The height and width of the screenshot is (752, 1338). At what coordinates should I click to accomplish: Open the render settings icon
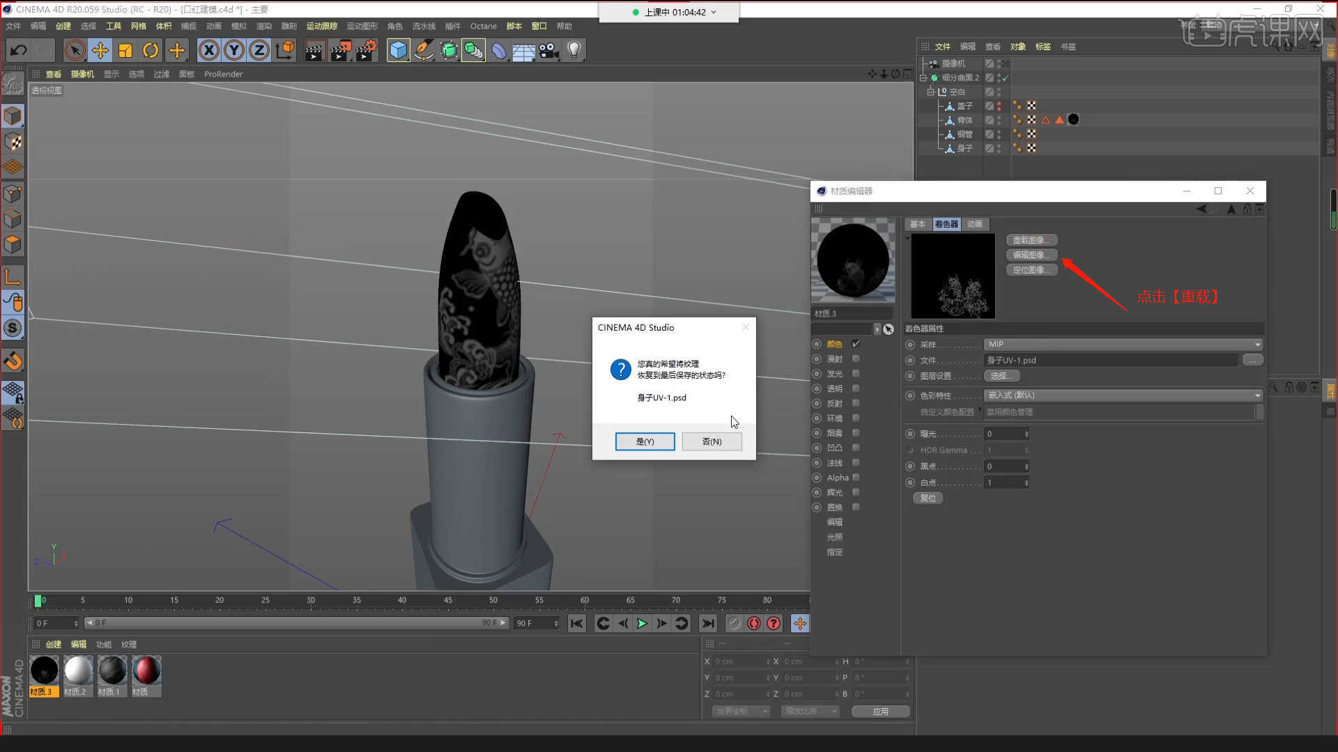(x=367, y=50)
